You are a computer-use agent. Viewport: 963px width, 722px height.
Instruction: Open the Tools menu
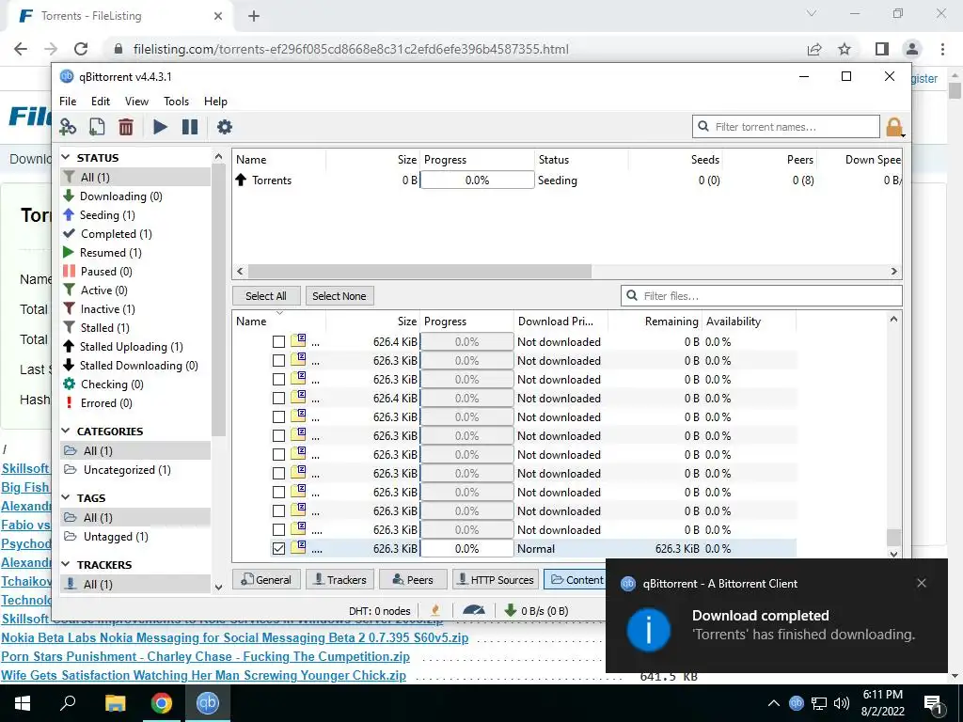[x=176, y=102]
